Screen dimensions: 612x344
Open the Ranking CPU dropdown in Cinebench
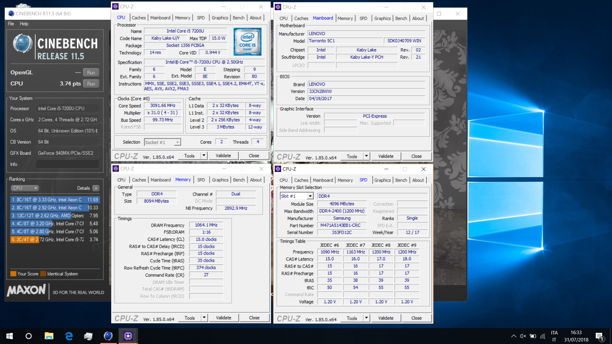(x=25, y=188)
